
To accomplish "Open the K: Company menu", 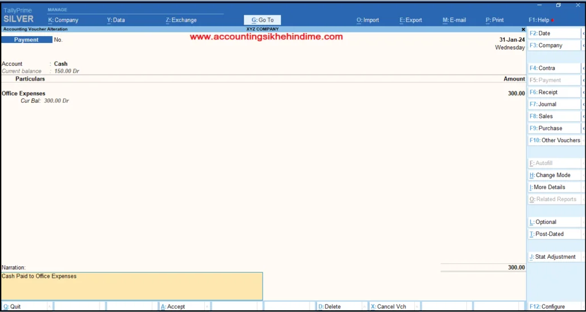I will 63,20.
